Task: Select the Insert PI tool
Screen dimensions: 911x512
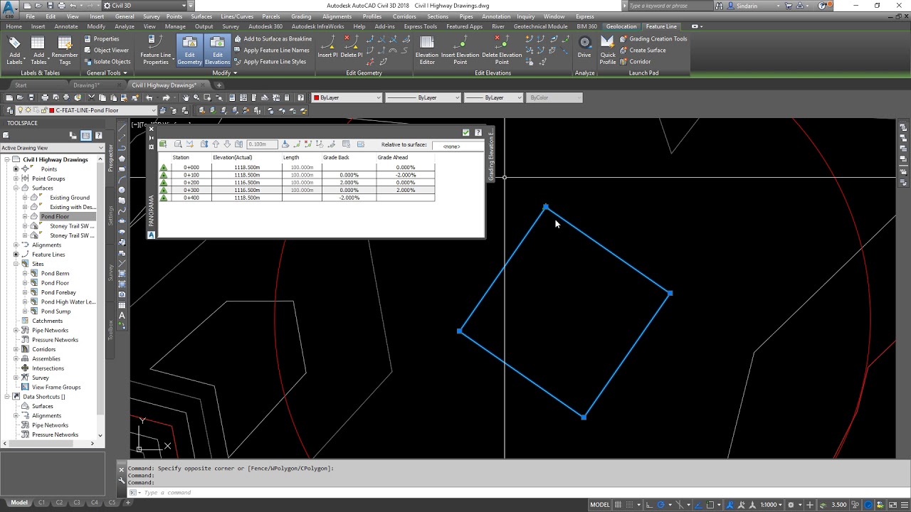Action: click(x=328, y=46)
